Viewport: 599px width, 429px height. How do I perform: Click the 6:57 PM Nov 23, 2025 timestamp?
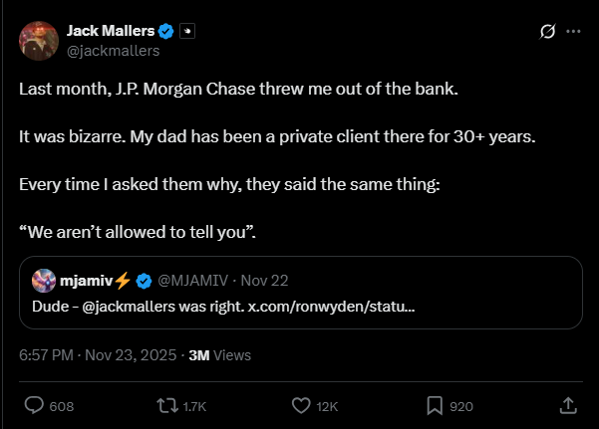point(98,355)
